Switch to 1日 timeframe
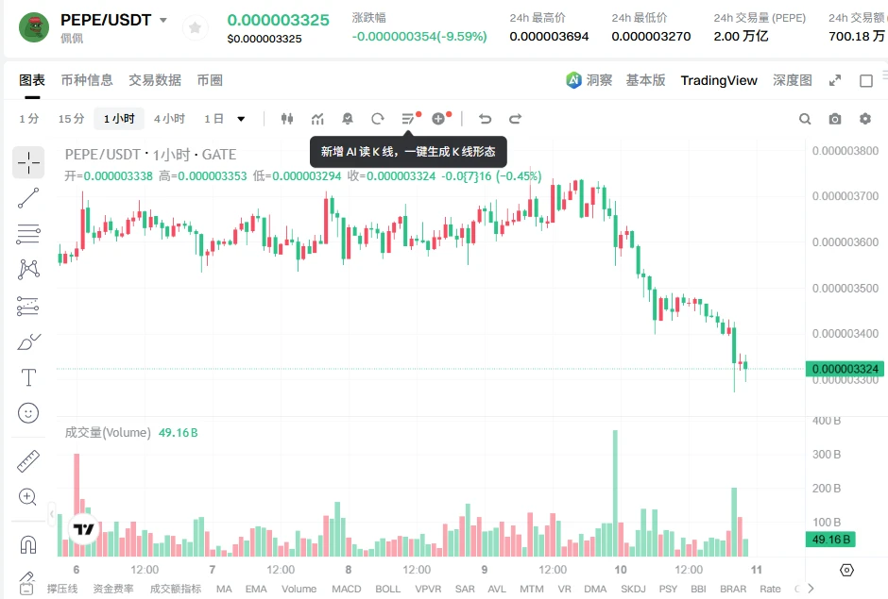This screenshot has width=888, height=599. click(213, 119)
